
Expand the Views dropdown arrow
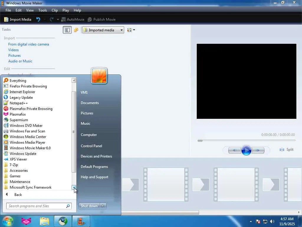click(x=134, y=30)
